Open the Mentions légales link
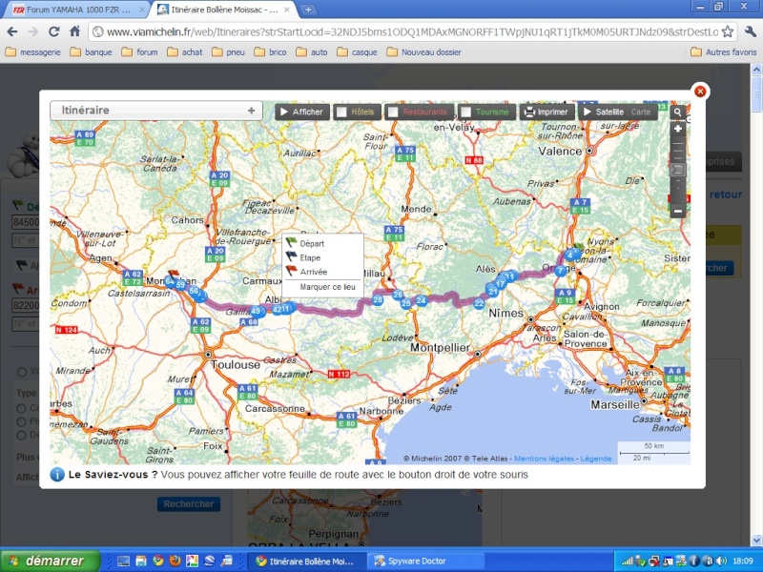The height and width of the screenshot is (572, 763). [544, 459]
